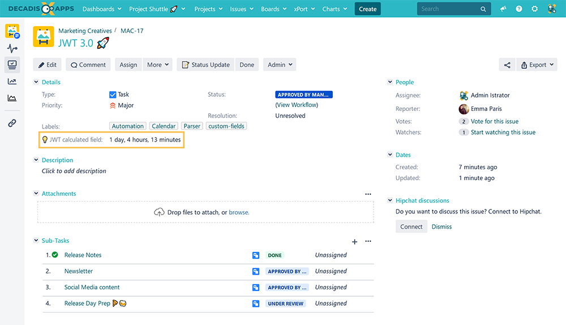Click the Assign button
Viewport: 566px width, 325px height.
click(x=128, y=65)
